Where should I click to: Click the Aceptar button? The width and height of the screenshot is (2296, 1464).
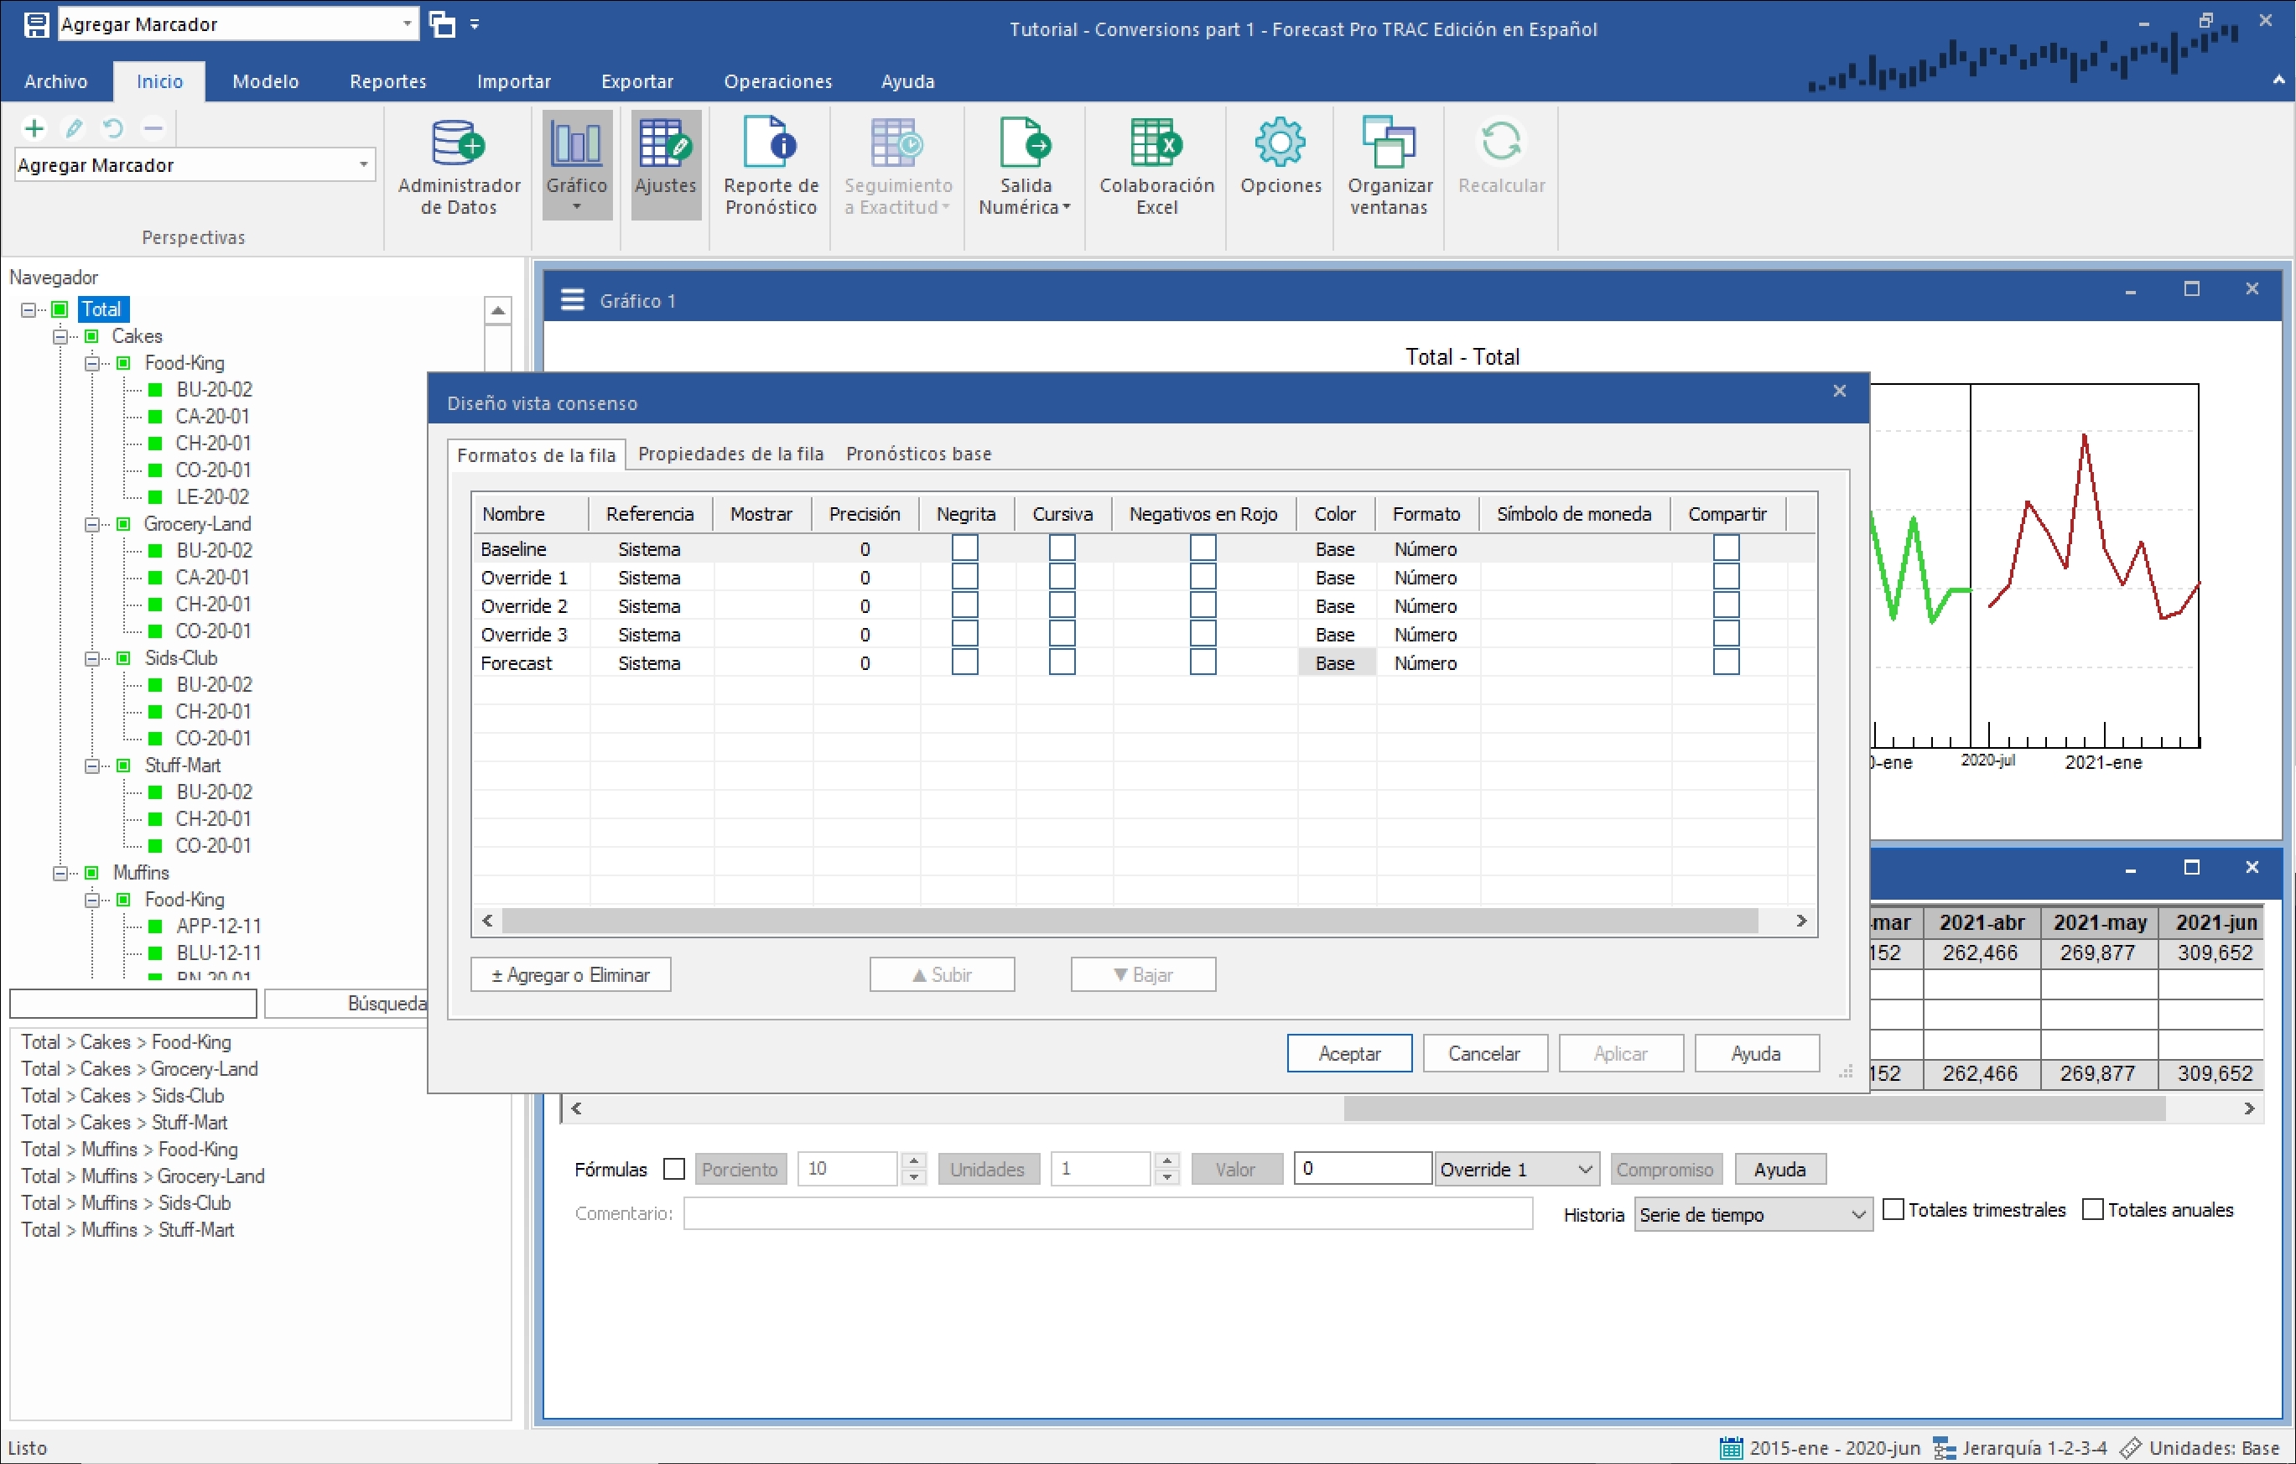point(1348,1053)
